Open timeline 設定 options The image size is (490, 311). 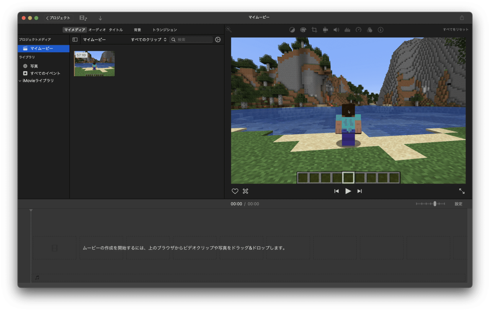point(458,204)
